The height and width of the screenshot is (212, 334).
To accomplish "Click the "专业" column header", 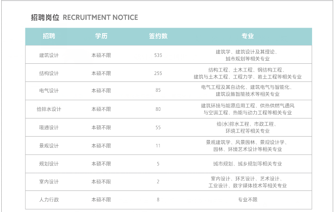I will click(x=247, y=36).
